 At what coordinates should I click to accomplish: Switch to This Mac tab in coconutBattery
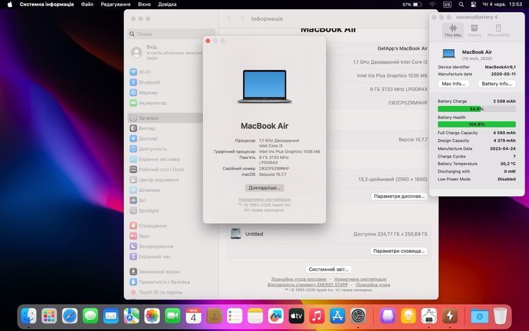coord(453,30)
